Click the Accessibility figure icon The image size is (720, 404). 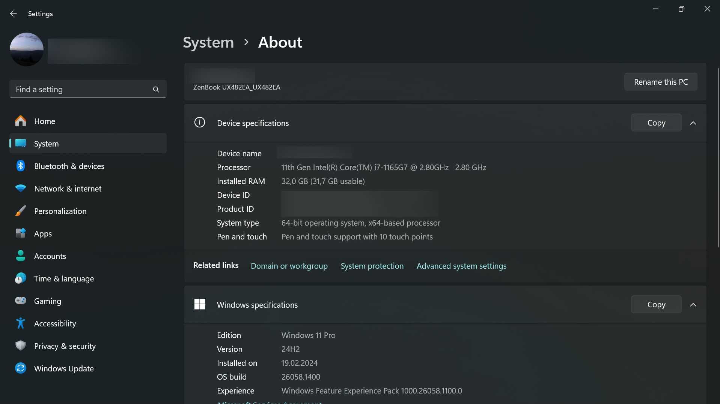pyautogui.click(x=21, y=323)
